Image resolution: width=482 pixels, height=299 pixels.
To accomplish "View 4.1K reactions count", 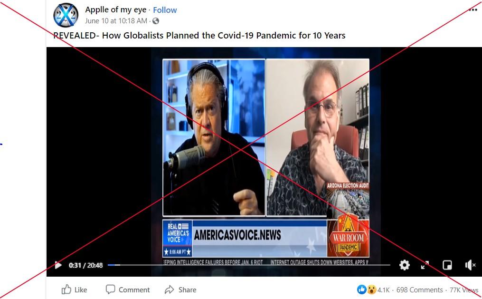I will click(383, 290).
